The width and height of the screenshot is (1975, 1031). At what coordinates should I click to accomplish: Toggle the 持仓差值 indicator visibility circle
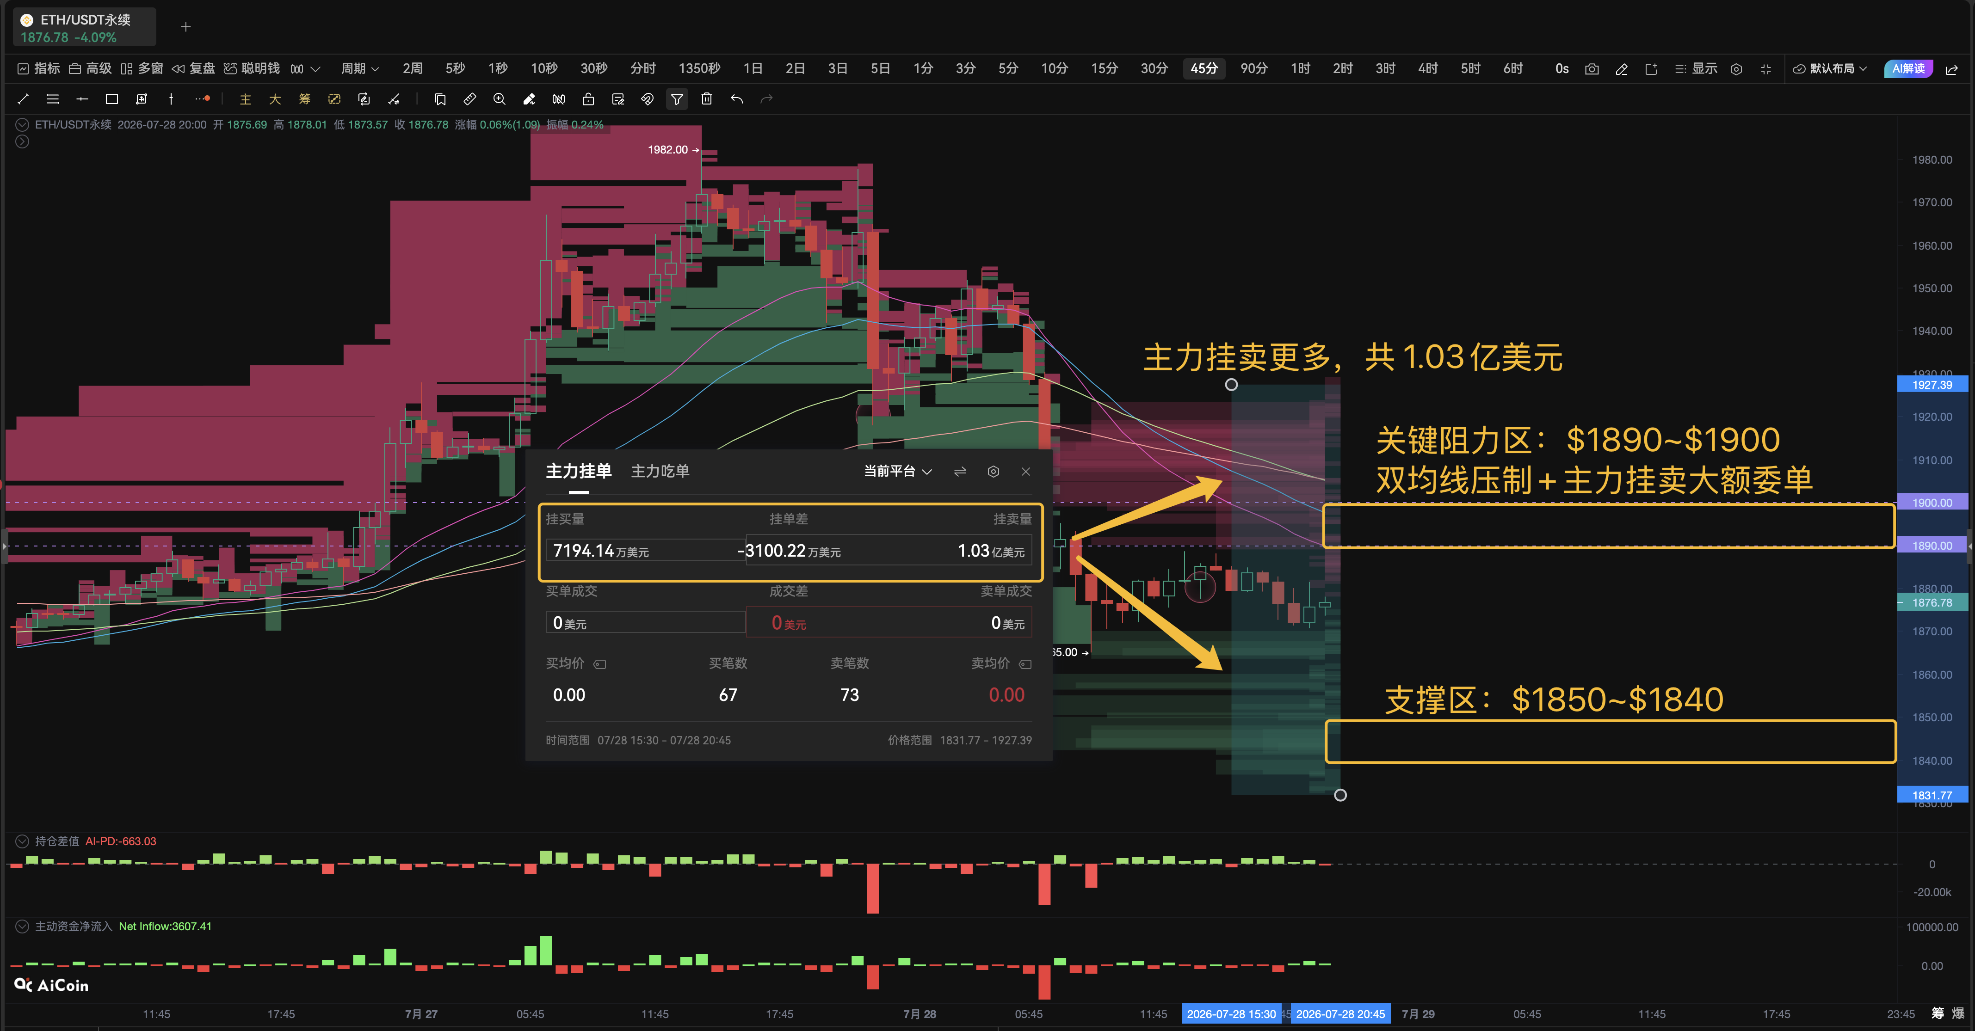pos(22,841)
